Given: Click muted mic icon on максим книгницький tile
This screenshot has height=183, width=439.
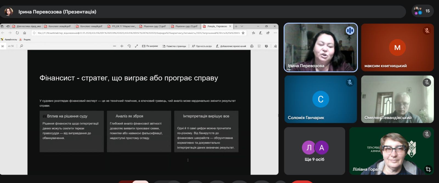Looking at the screenshot, I should click(427, 31).
